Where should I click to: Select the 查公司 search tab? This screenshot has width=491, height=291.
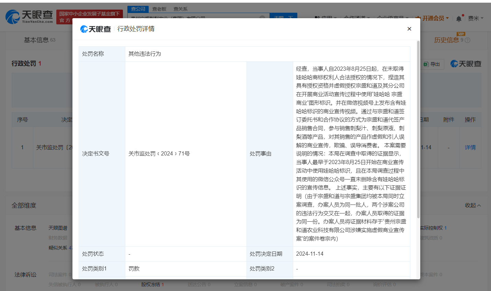click(x=138, y=9)
